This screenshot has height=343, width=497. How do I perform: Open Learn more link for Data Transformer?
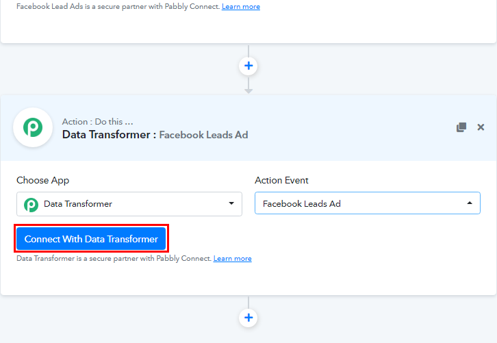232,259
